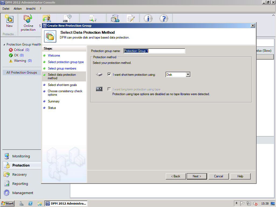
Task: Click the 15:38 taskbar clock
Action: click(265, 203)
